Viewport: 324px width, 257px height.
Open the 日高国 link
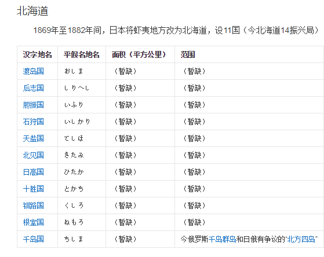(33, 172)
